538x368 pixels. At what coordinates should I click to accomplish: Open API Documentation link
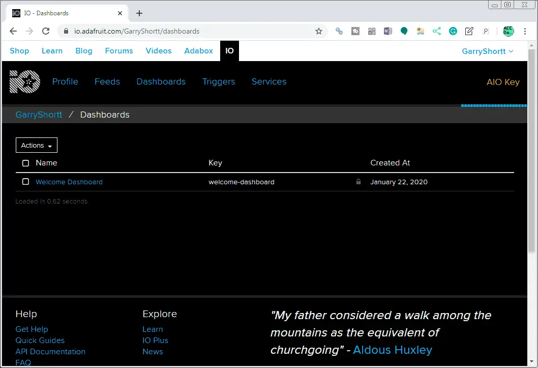click(50, 352)
